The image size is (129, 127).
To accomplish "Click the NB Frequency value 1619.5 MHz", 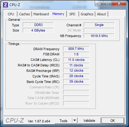I will coord(99,36).
